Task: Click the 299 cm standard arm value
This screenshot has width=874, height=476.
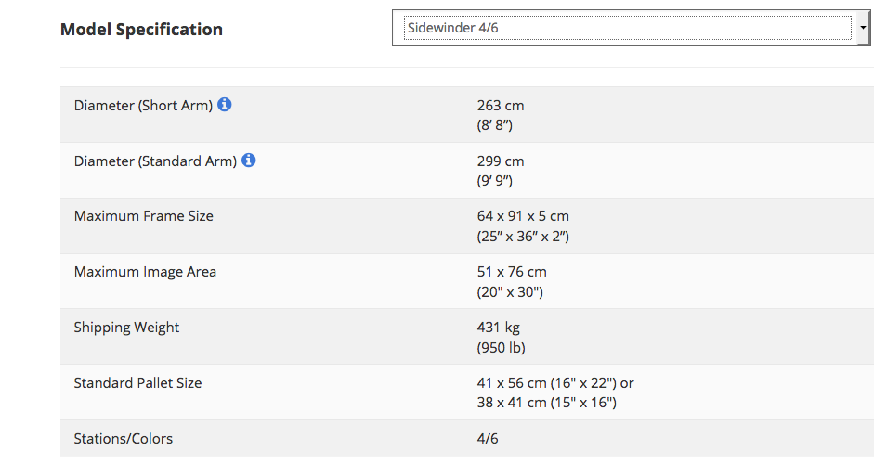Action: [x=501, y=161]
